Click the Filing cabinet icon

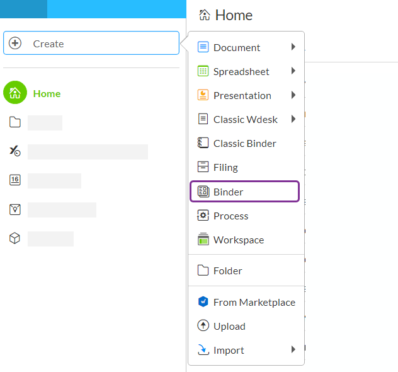pos(203,166)
